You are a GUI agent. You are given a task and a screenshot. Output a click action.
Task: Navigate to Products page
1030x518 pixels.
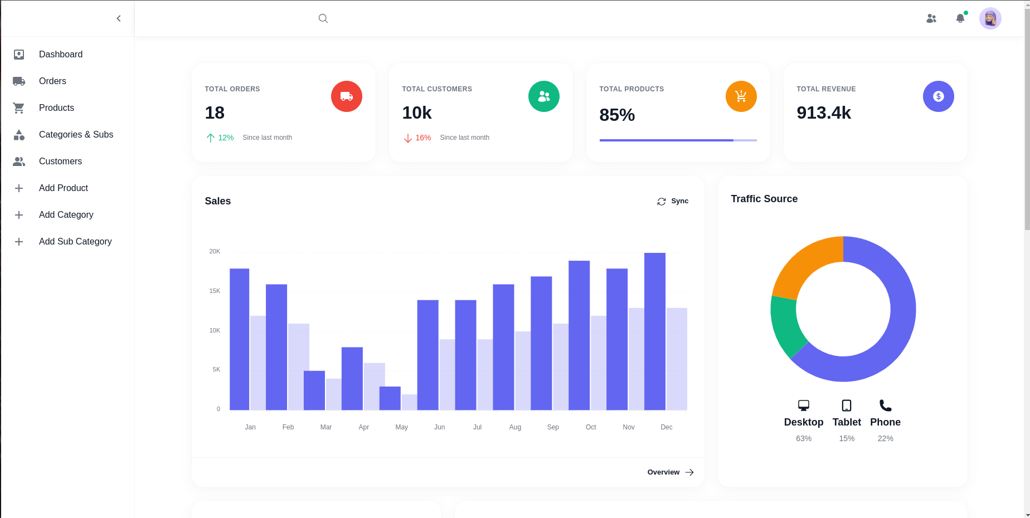tap(56, 107)
